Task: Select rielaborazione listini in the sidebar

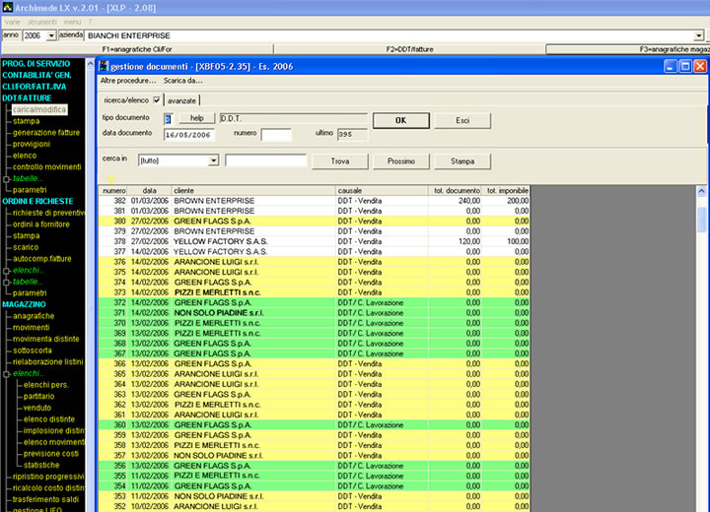Action: (48, 361)
